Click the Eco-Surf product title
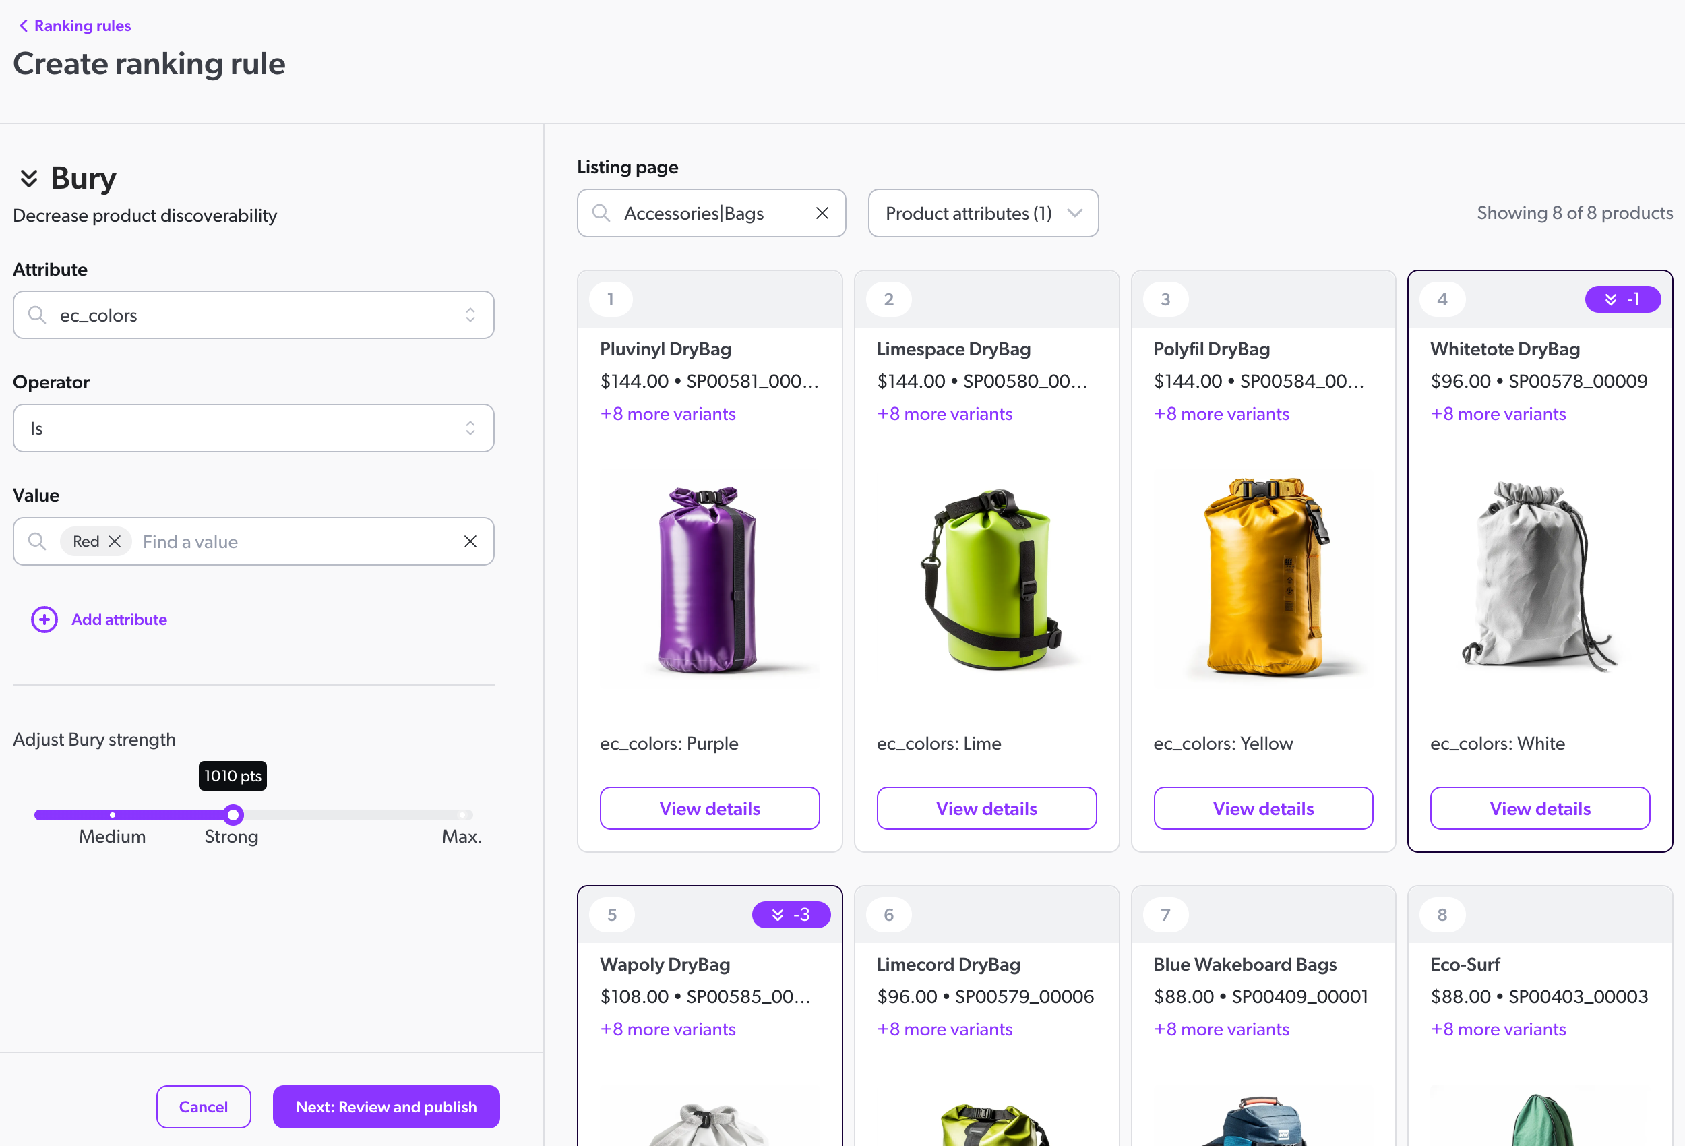Viewport: 1685px width, 1146px height. 1465,965
